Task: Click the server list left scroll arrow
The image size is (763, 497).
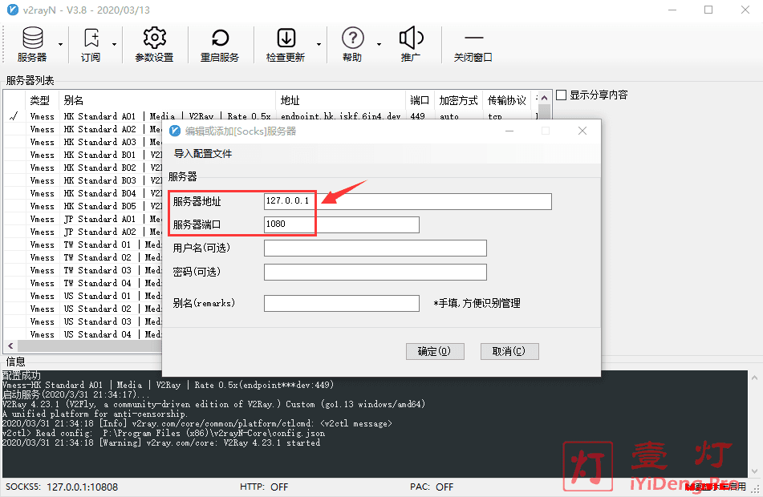Action: tap(10, 345)
